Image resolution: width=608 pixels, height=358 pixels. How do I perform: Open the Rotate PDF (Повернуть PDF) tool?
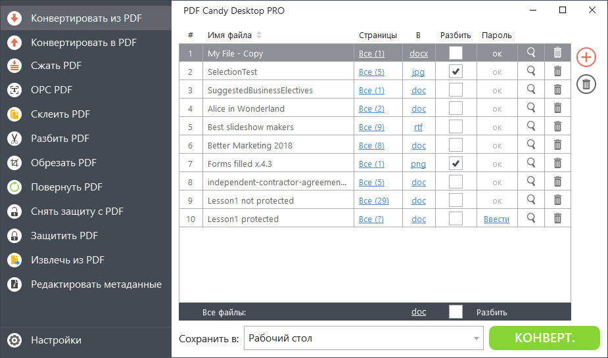click(66, 187)
